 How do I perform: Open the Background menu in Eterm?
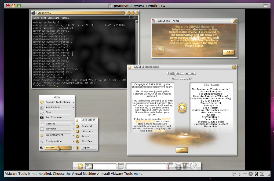53,18
